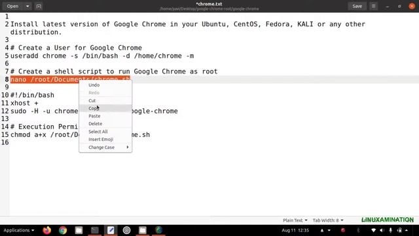Choose Select All from the context menu

click(105, 132)
